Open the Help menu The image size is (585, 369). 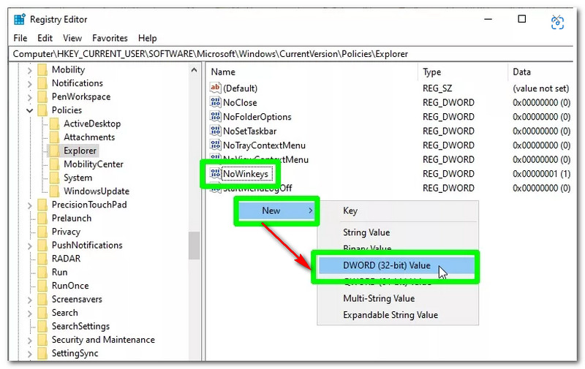148,38
